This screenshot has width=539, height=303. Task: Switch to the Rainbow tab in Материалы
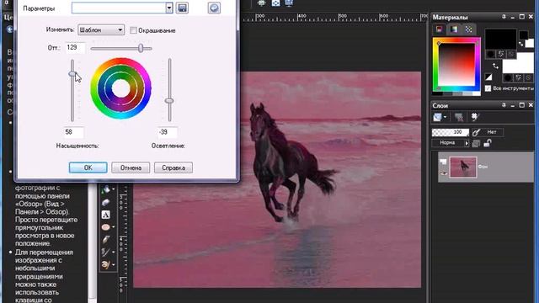pyautogui.click(x=454, y=29)
